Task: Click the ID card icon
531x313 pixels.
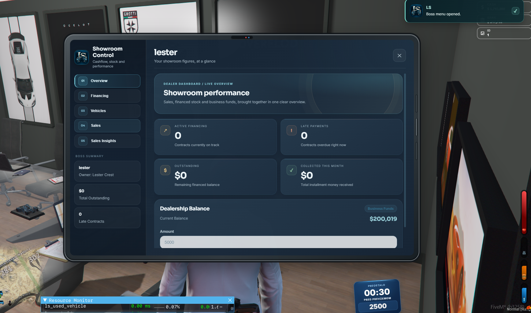Action: pos(482,33)
